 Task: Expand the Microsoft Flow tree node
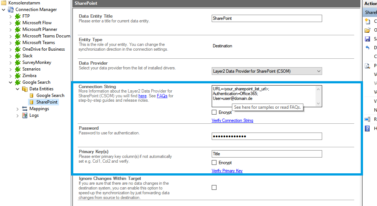pyautogui.click(x=11, y=23)
